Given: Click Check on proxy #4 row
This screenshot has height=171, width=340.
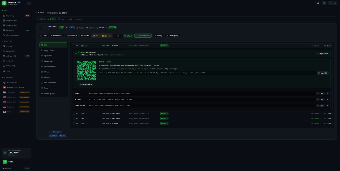Looking at the screenshot, I should point(328,123).
